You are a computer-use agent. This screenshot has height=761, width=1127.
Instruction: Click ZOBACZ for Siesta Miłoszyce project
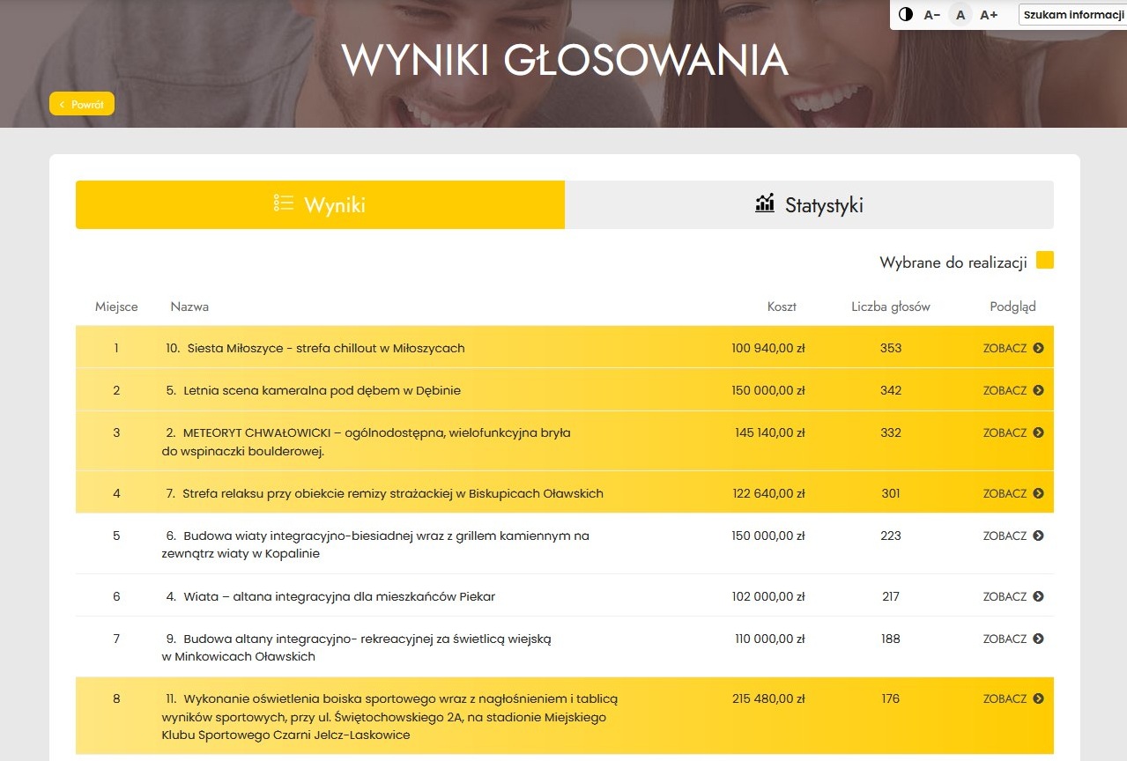[1013, 348]
